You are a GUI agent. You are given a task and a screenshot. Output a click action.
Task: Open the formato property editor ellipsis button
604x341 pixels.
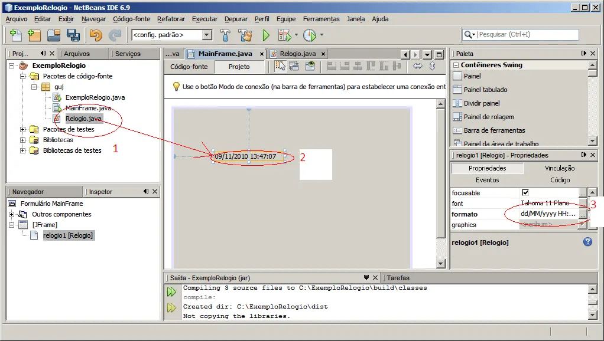(x=583, y=214)
